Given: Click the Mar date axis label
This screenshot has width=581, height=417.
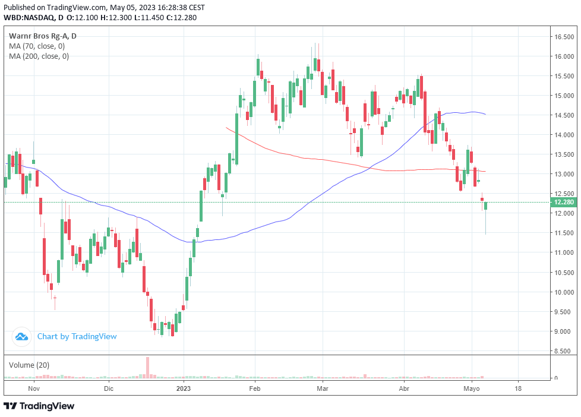Looking at the screenshot, I should pos(323,388).
